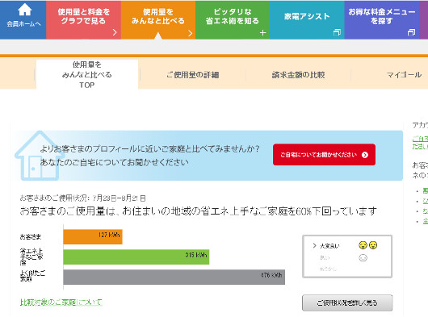Click ご自宅についてお聞かせください red button

324,155
